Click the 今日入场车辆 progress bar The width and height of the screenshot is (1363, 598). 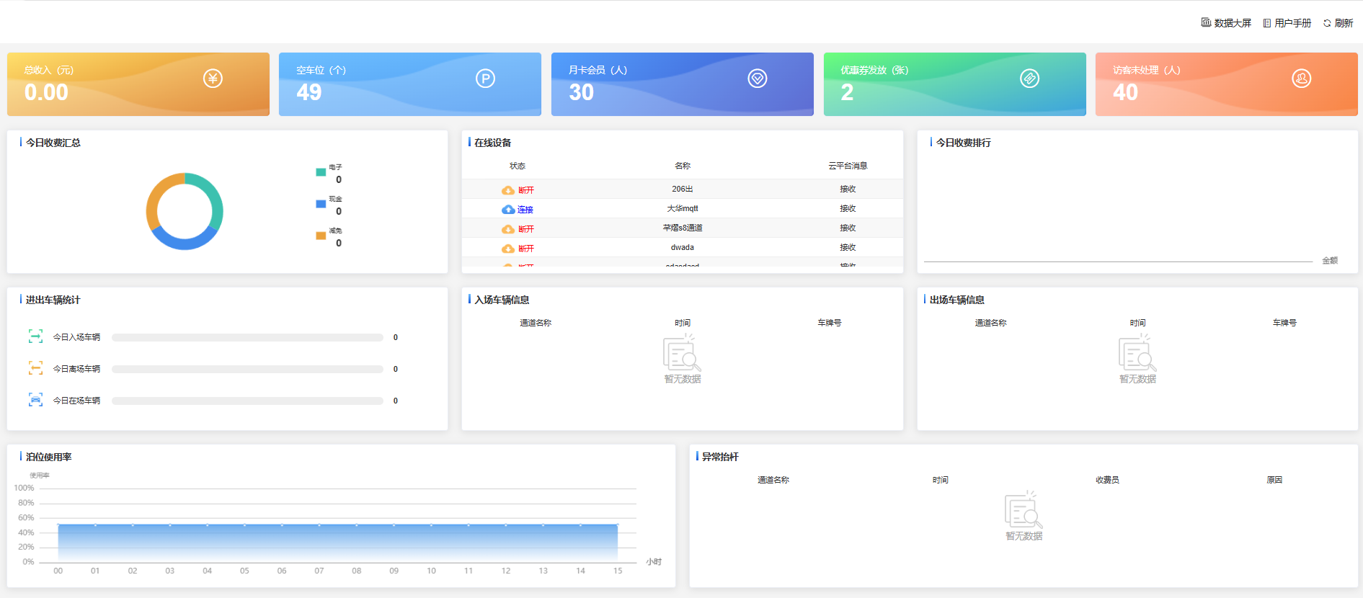click(247, 337)
